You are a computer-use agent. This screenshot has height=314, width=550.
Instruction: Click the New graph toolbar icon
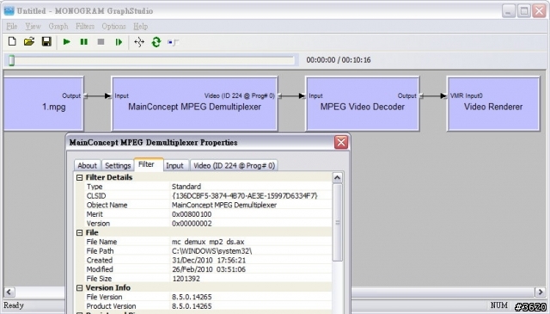point(12,42)
